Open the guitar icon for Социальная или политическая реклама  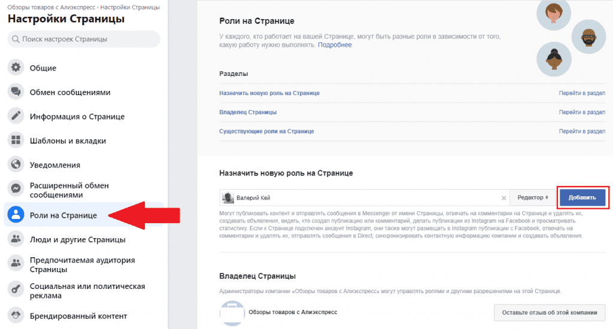(x=16, y=289)
